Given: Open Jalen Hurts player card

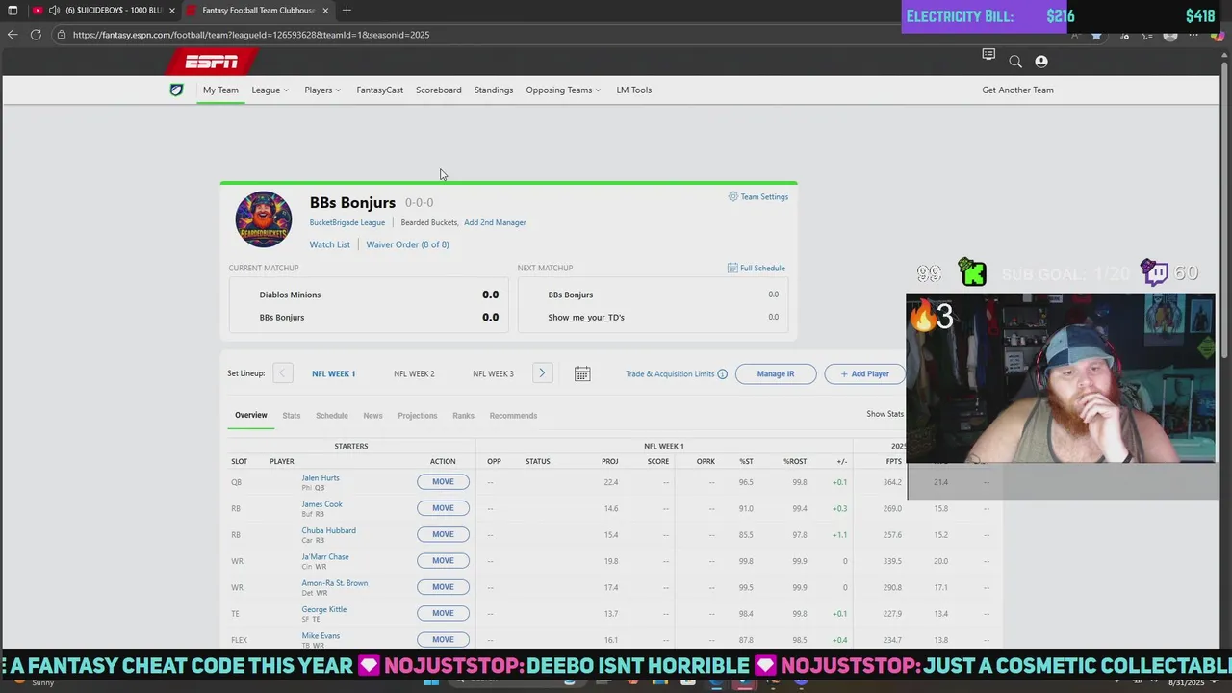Looking at the screenshot, I should click(321, 477).
